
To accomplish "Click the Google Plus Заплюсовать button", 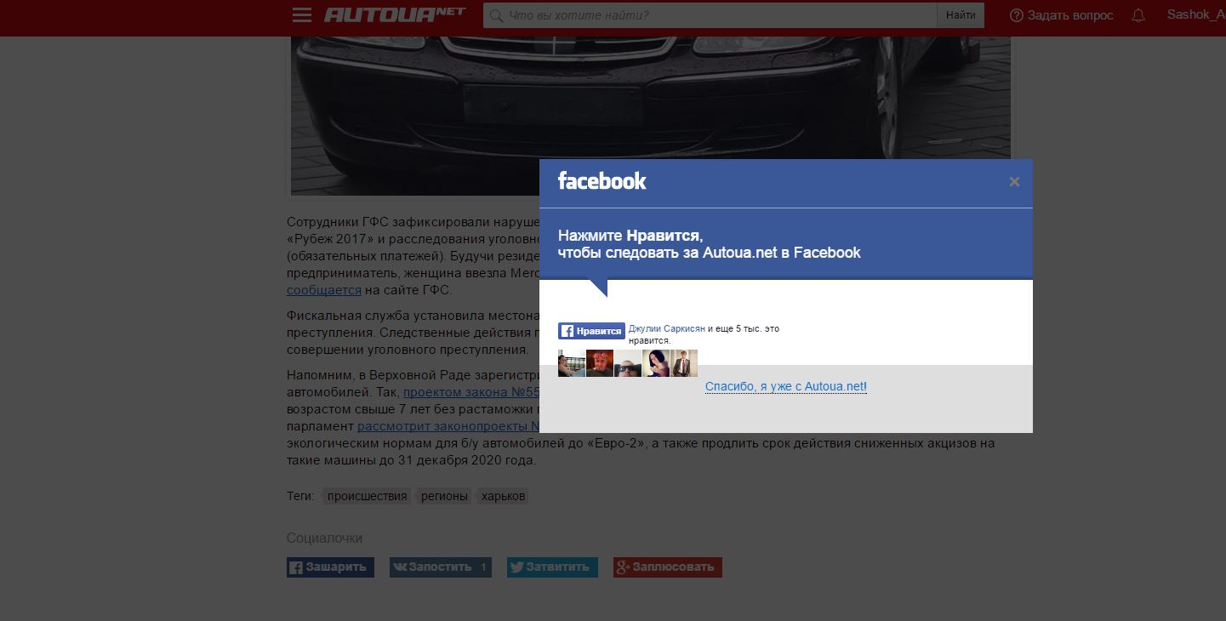I will point(667,567).
